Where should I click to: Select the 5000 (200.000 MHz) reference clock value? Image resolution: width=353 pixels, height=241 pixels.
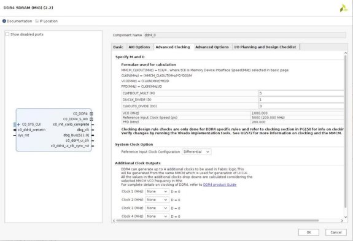point(268,118)
